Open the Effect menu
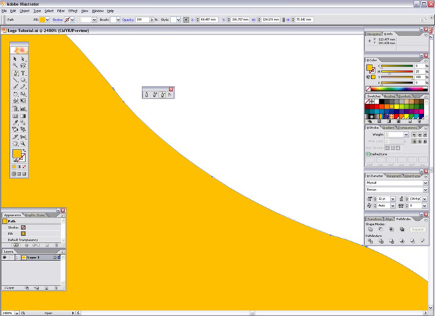The width and height of the screenshot is (435, 316). tap(73, 11)
